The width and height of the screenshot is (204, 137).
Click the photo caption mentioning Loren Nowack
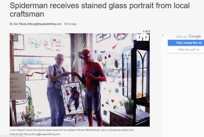(72, 130)
